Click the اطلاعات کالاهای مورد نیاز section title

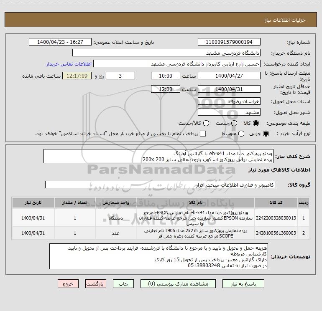(279, 170)
